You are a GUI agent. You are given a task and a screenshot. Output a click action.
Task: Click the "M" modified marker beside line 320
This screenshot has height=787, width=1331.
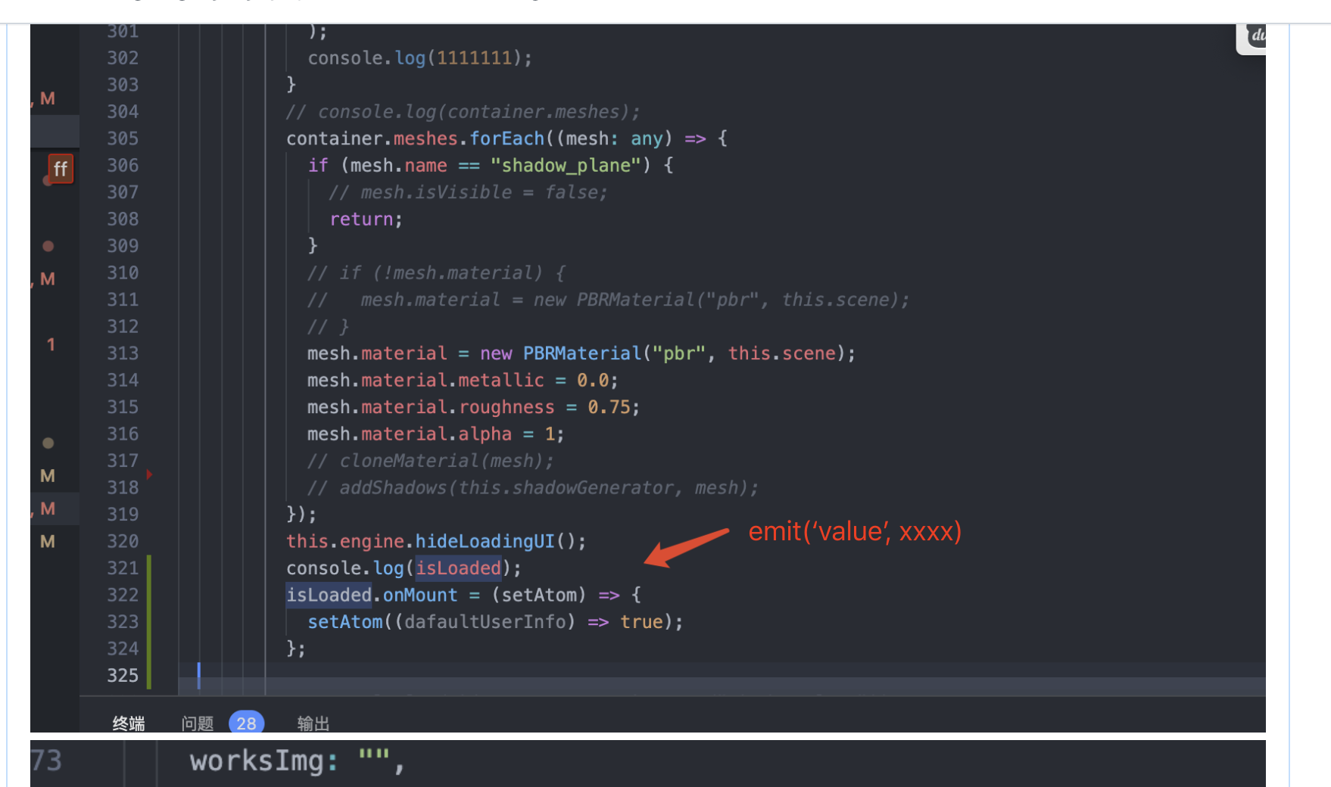[48, 541]
